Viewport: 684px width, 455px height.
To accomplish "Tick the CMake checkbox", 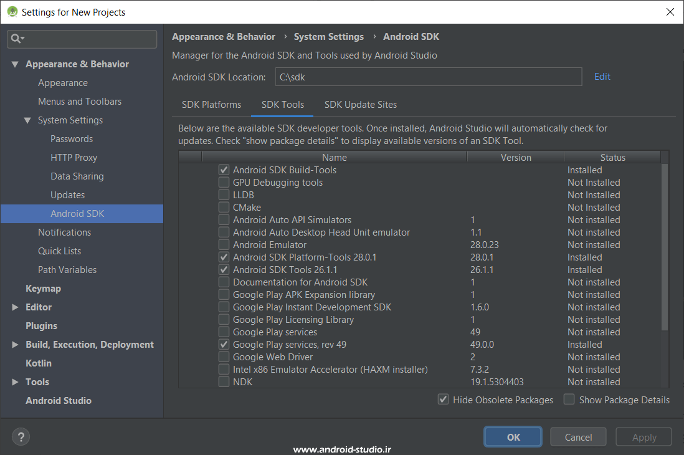I will pyautogui.click(x=224, y=208).
